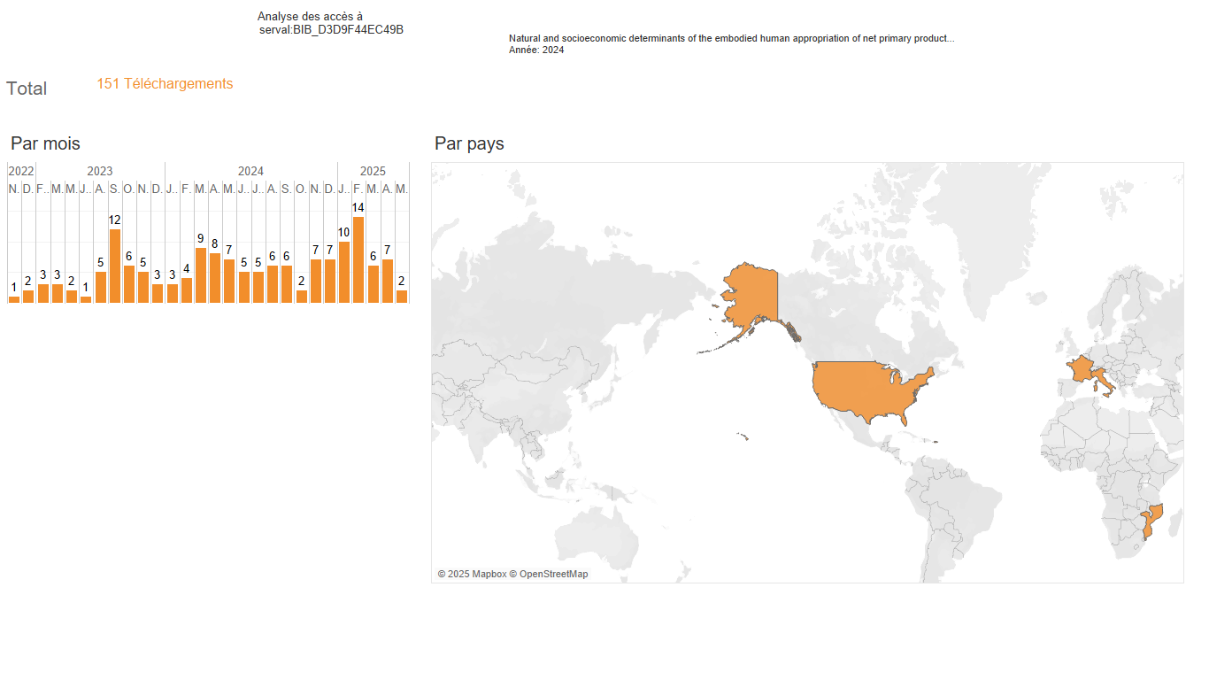This screenshot has height=680, width=1209.
Task: Click the 'Natural and socioeconomic determinants' publication title
Action: (732, 38)
